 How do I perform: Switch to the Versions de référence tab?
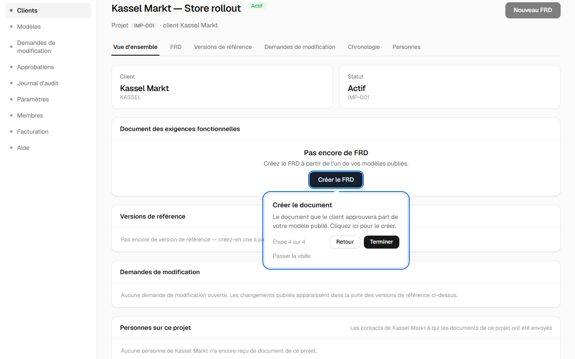[x=223, y=47]
